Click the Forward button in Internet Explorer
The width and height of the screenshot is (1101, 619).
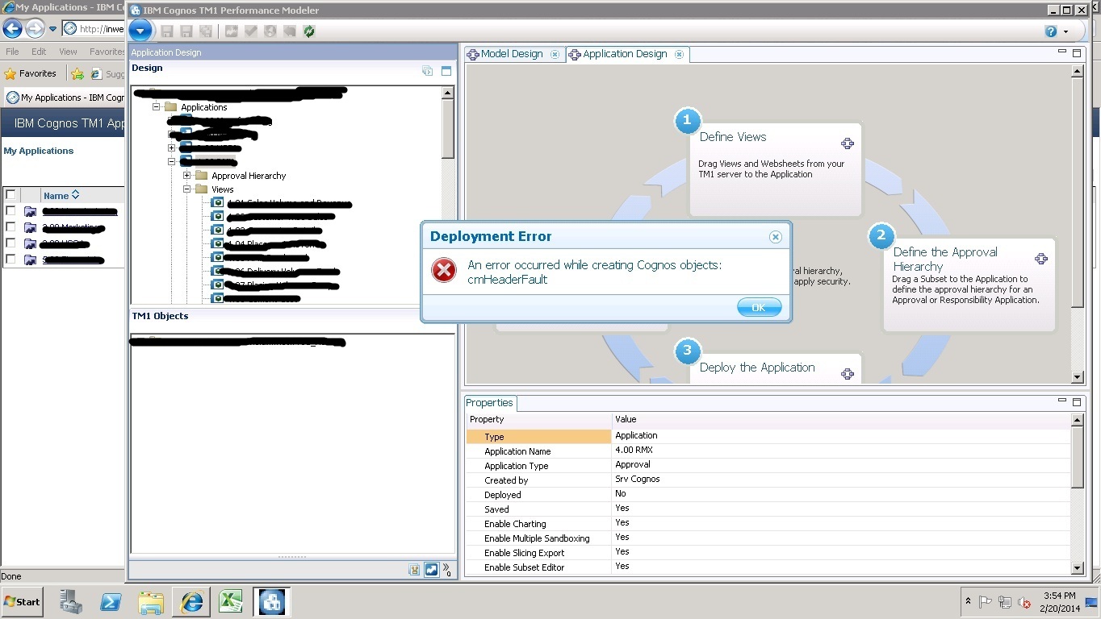pyautogui.click(x=35, y=29)
